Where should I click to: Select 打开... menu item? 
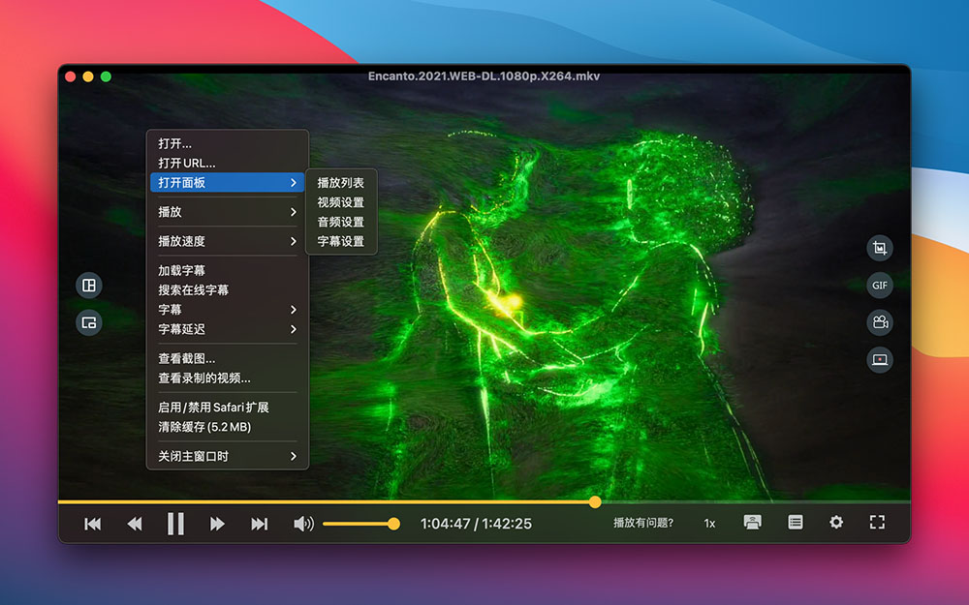click(228, 143)
